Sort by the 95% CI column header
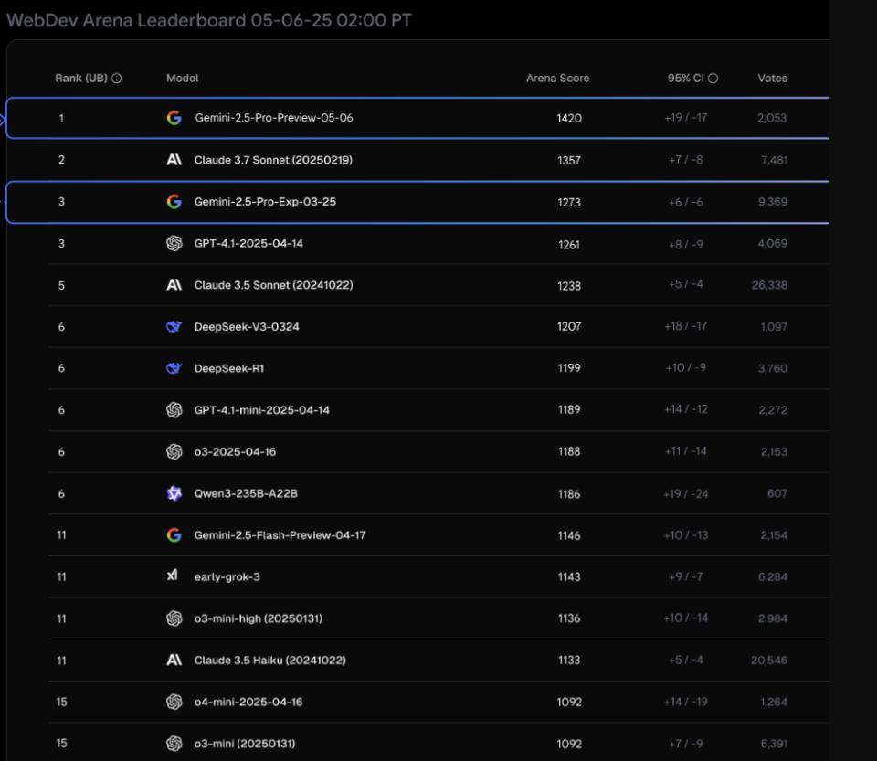Screen dimensions: 877x761 point(686,79)
